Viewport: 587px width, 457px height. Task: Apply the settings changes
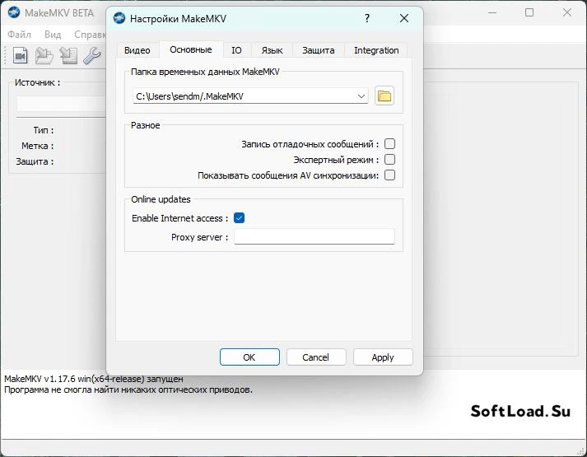pos(383,357)
